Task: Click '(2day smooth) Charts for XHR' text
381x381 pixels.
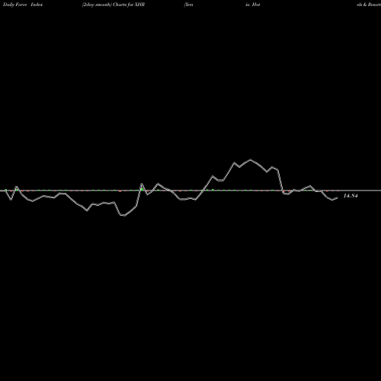Action: coord(114,5)
